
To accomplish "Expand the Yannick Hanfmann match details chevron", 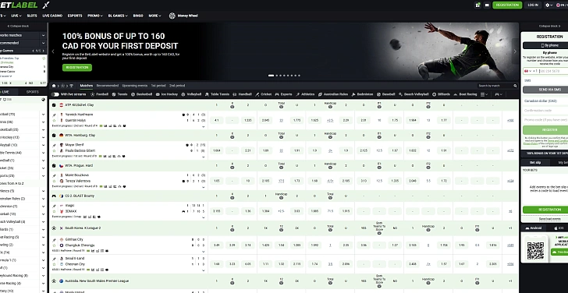I will pyautogui.click(x=203, y=126).
